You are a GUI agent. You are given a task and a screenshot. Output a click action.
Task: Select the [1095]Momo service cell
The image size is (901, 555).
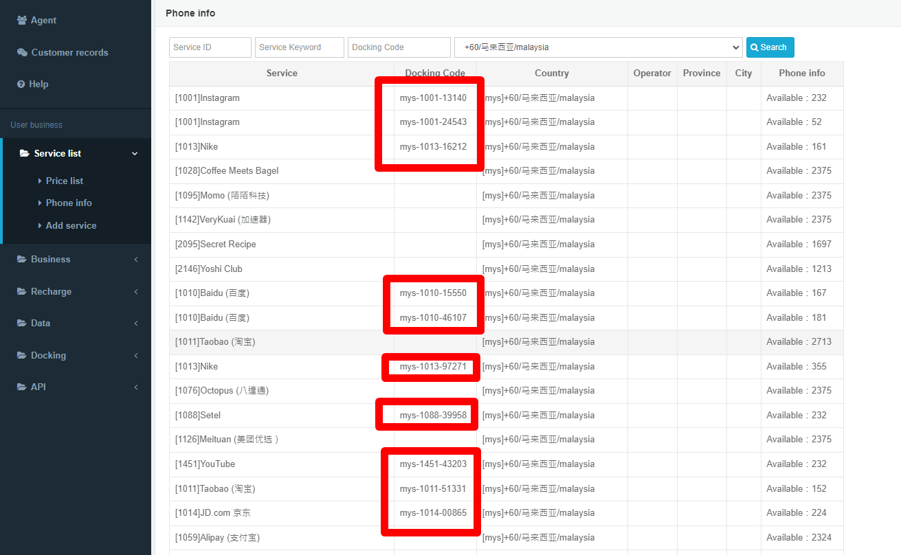coord(282,196)
